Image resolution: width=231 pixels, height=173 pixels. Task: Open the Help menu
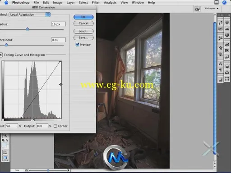151,3
